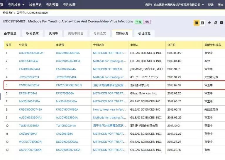
Task: Open application number US2016052092W
Action: coord(67,142)
